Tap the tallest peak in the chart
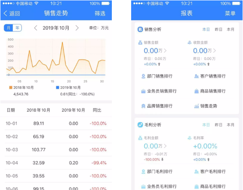The image size is (243, 190). (62, 42)
